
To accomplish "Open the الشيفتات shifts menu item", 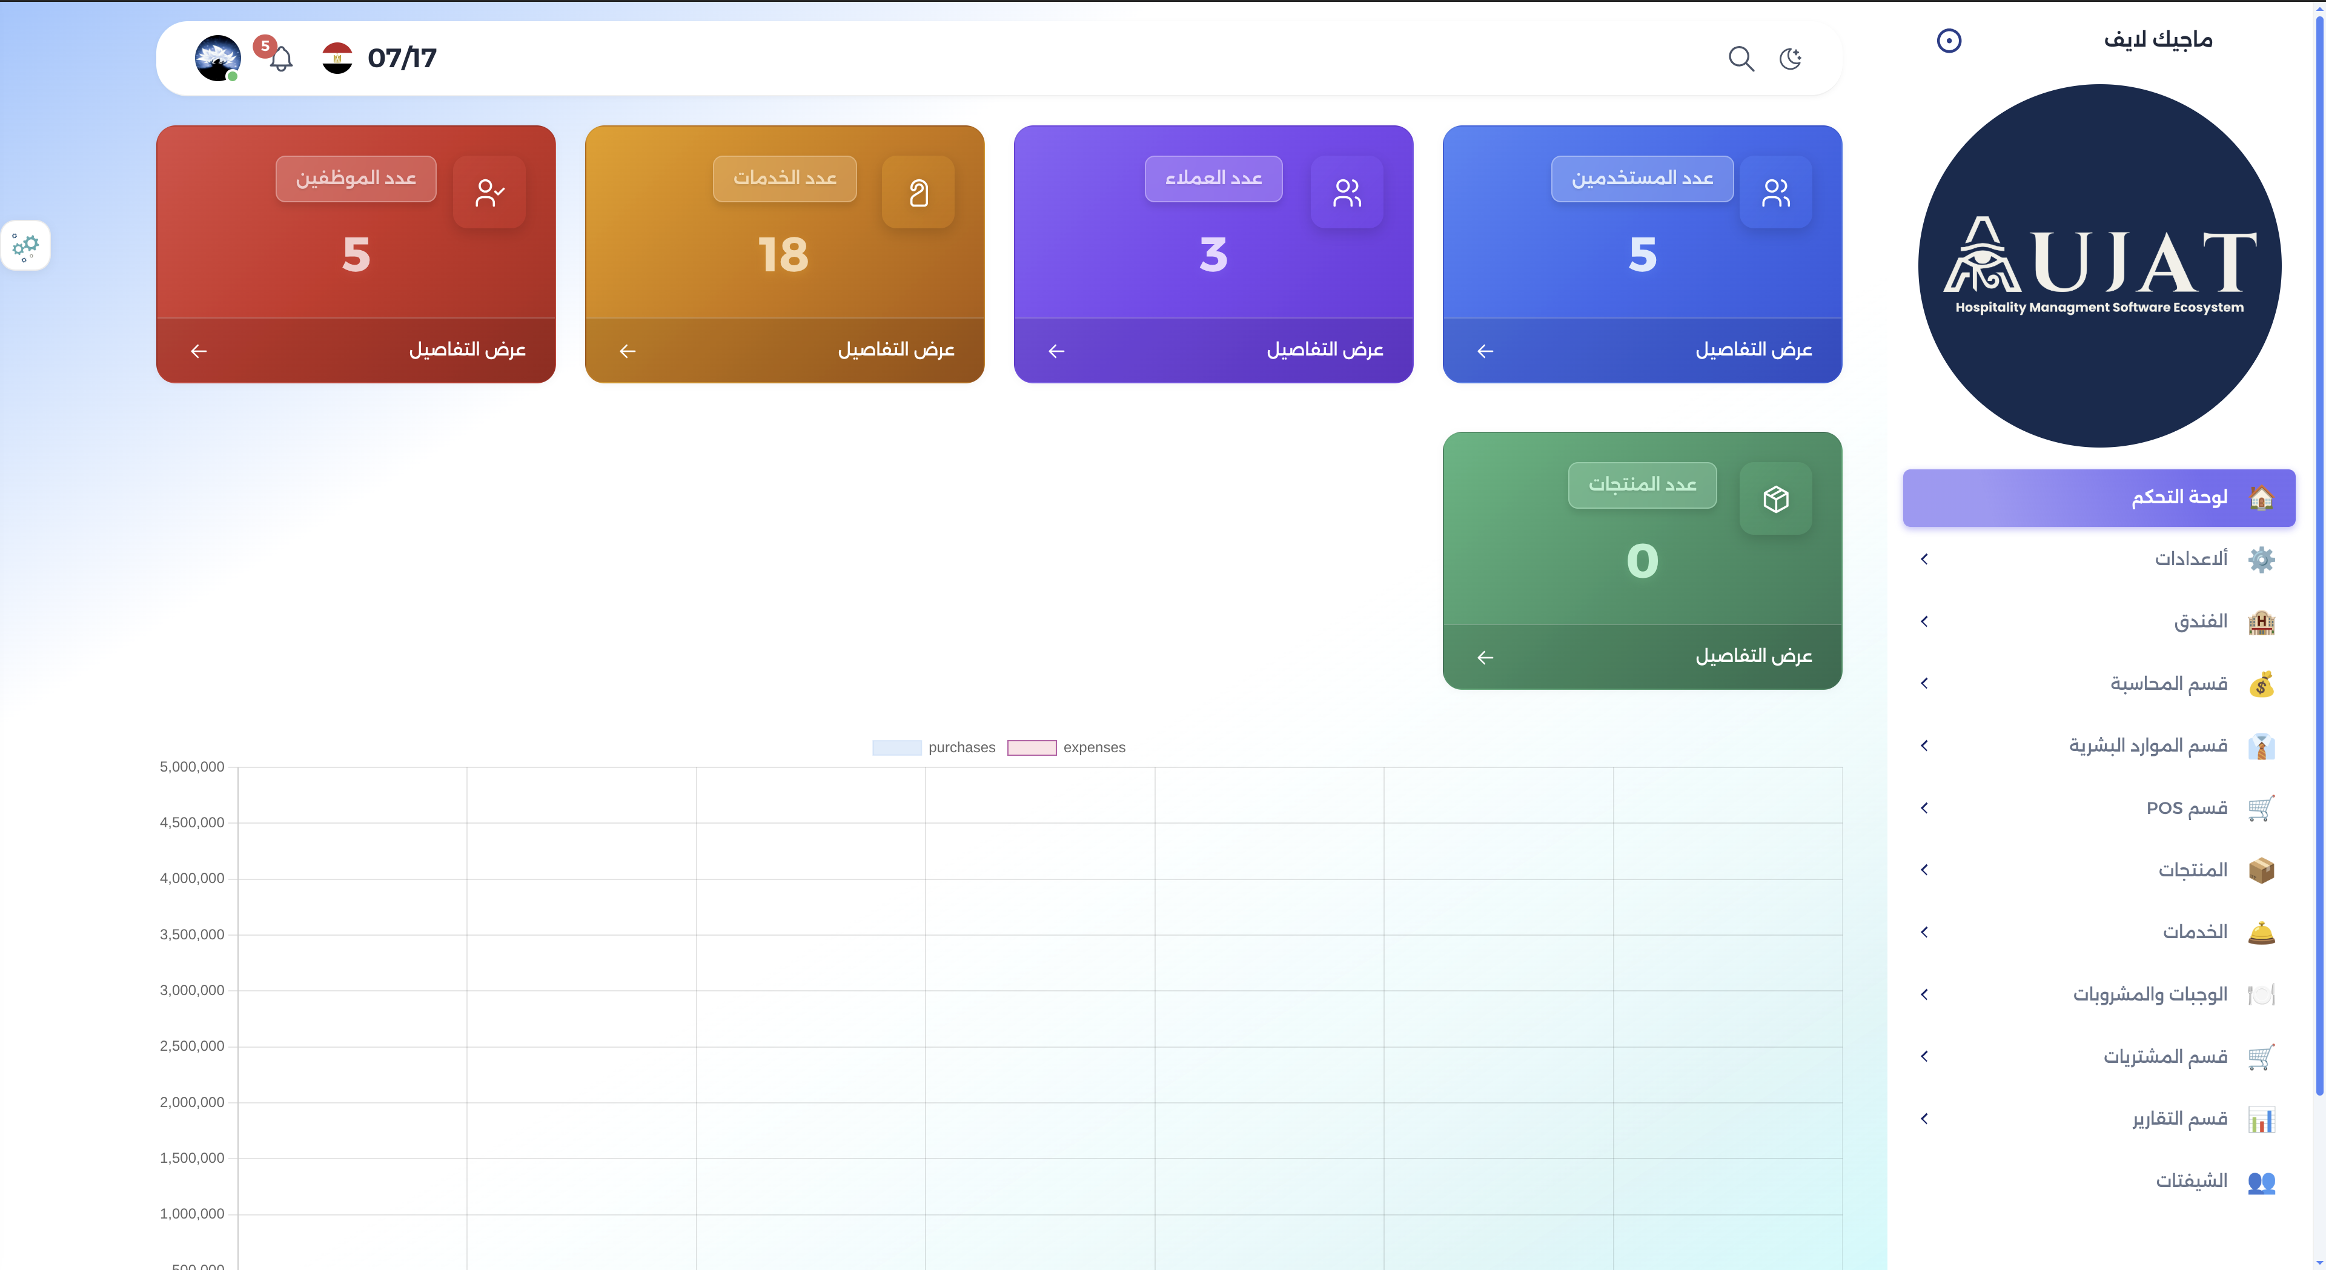I will (2190, 1180).
